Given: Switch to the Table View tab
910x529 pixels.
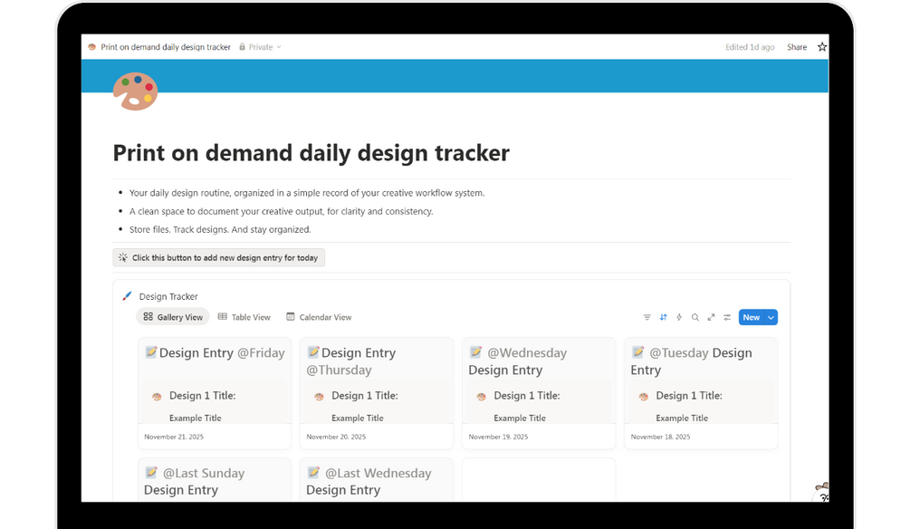Looking at the screenshot, I should (x=244, y=317).
